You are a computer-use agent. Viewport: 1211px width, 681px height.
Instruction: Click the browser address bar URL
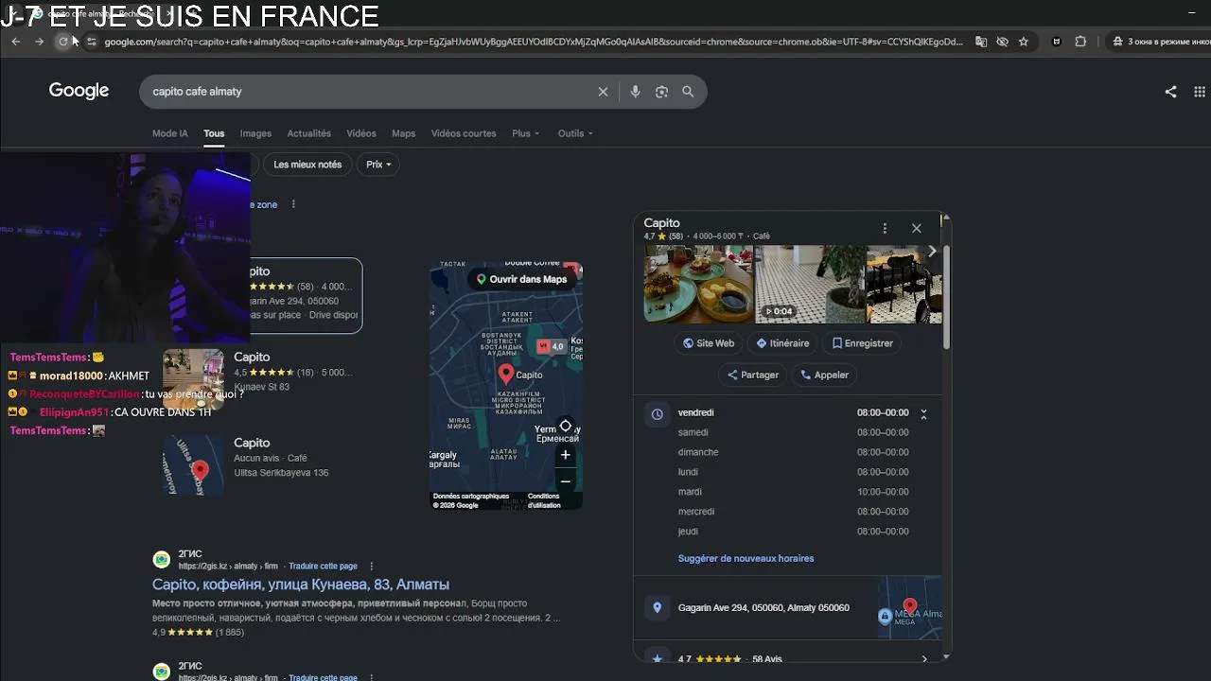pyautogui.click(x=534, y=42)
